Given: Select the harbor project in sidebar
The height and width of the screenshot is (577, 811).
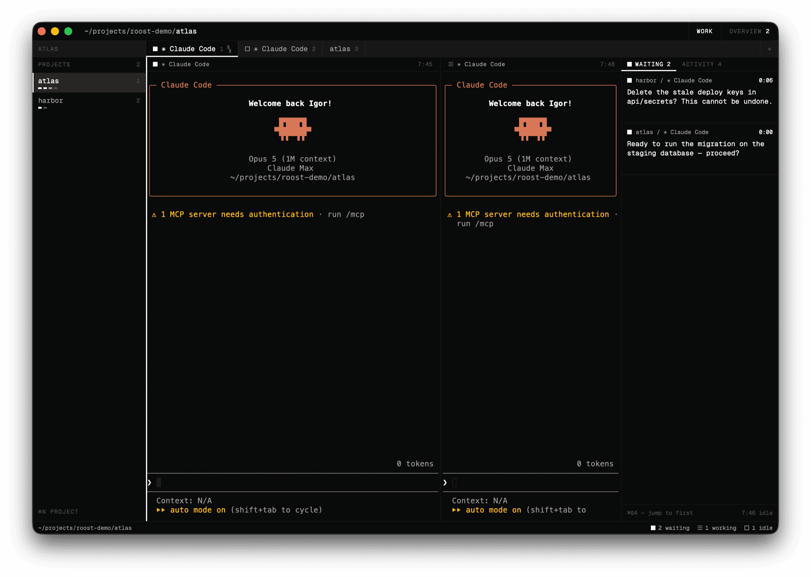Looking at the screenshot, I should pyautogui.click(x=89, y=102).
